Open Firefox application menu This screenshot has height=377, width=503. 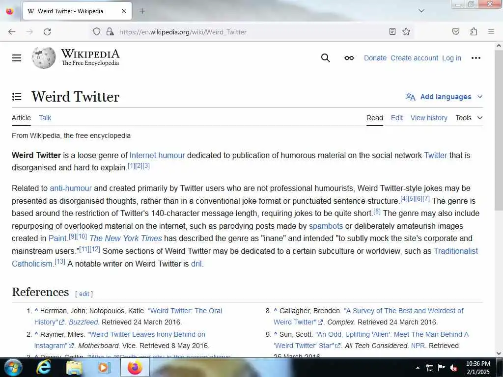[491, 31]
